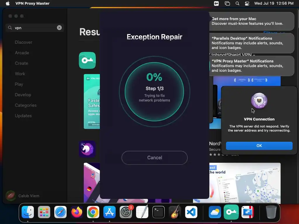Open Launchpad from the Dock
This screenshot has width=299, height=224.
point(44,212)
